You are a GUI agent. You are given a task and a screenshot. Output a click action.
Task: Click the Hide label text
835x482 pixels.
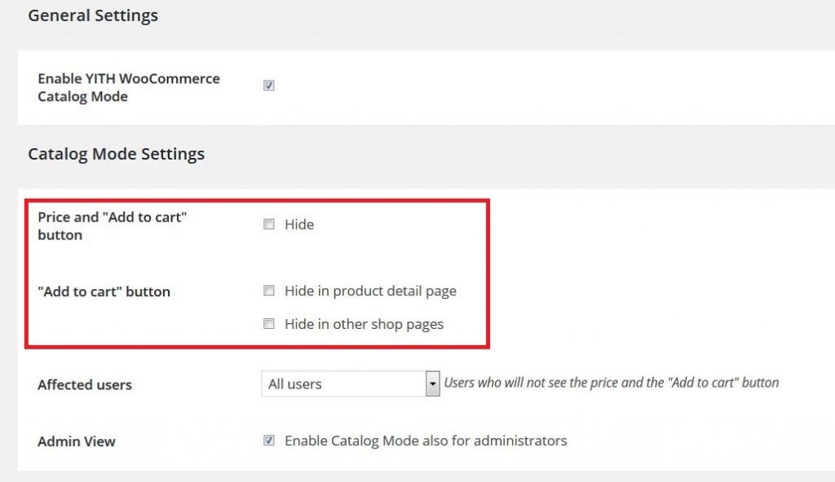click(x=299, y=225)
